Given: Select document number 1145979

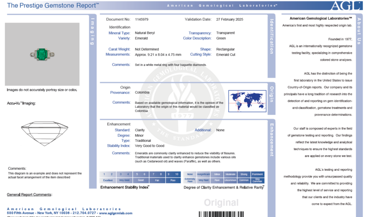Looking at the screenshot, I should [x=142, y=19].
